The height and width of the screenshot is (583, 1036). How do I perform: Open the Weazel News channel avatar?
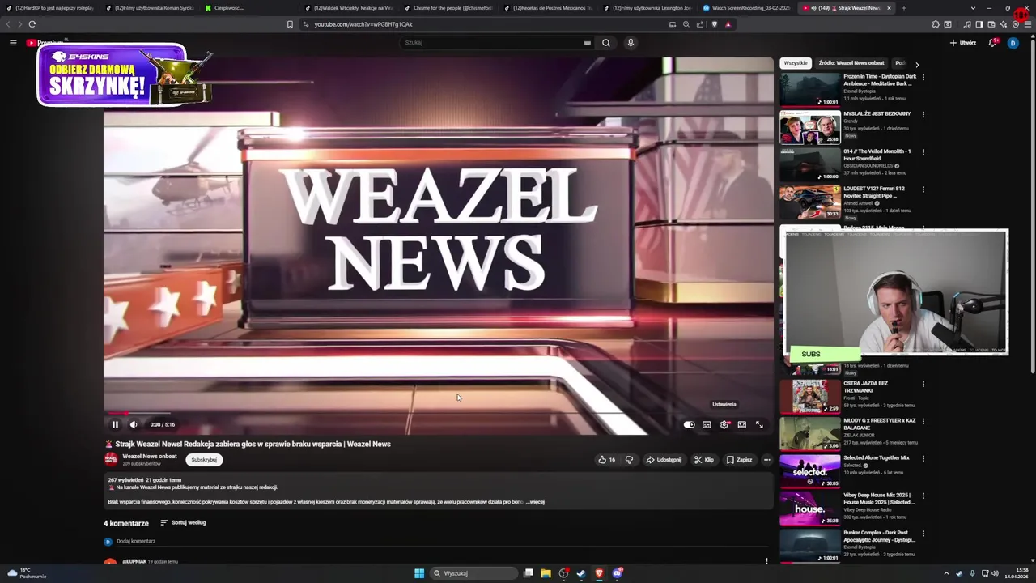tap(111, 459)
